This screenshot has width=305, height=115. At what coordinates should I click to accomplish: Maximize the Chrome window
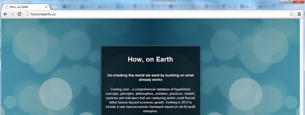point(289,2)
